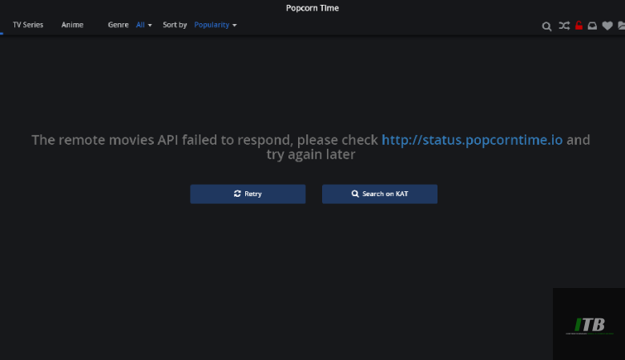Open Favorites via the heart icon
The width and height of the screenshot is (625, 360).
coord(607,26)
